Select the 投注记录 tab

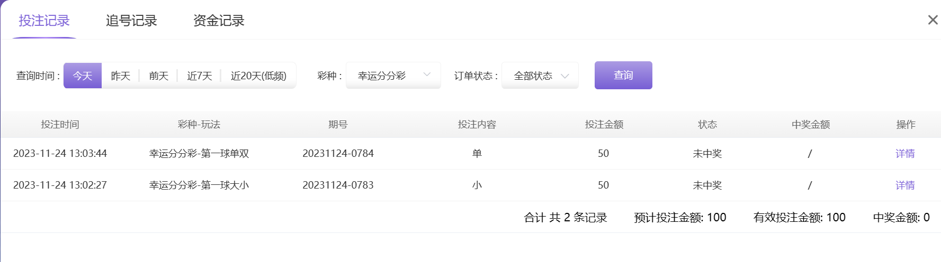coord(44,21)
